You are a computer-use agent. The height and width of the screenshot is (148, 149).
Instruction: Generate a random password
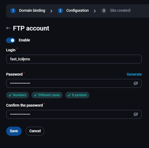coord(134,74)
